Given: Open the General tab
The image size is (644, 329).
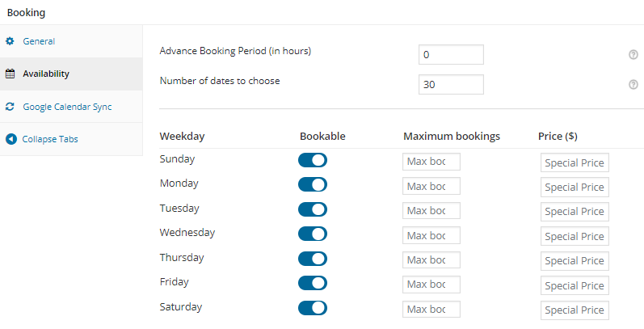Looking at the screenshot, I should click(39, 40).
